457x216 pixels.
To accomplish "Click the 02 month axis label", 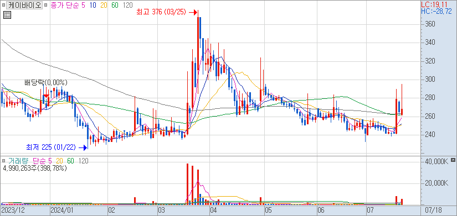I will 112,210.
